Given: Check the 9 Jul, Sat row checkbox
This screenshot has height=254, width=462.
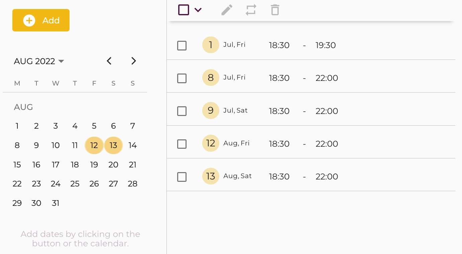Looking at the screenshot, I should (x=182, y=111).
